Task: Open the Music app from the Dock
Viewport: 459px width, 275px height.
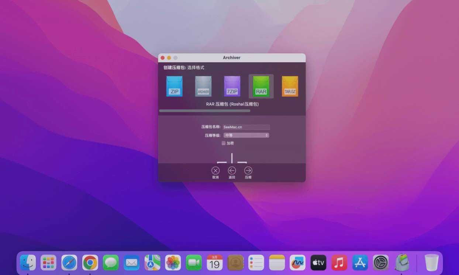Action: click(339, 262)
